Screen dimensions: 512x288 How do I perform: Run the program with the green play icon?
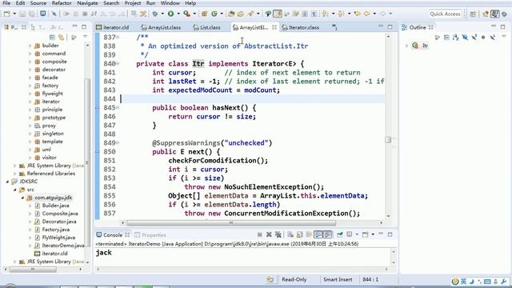(x=170, y=14)
